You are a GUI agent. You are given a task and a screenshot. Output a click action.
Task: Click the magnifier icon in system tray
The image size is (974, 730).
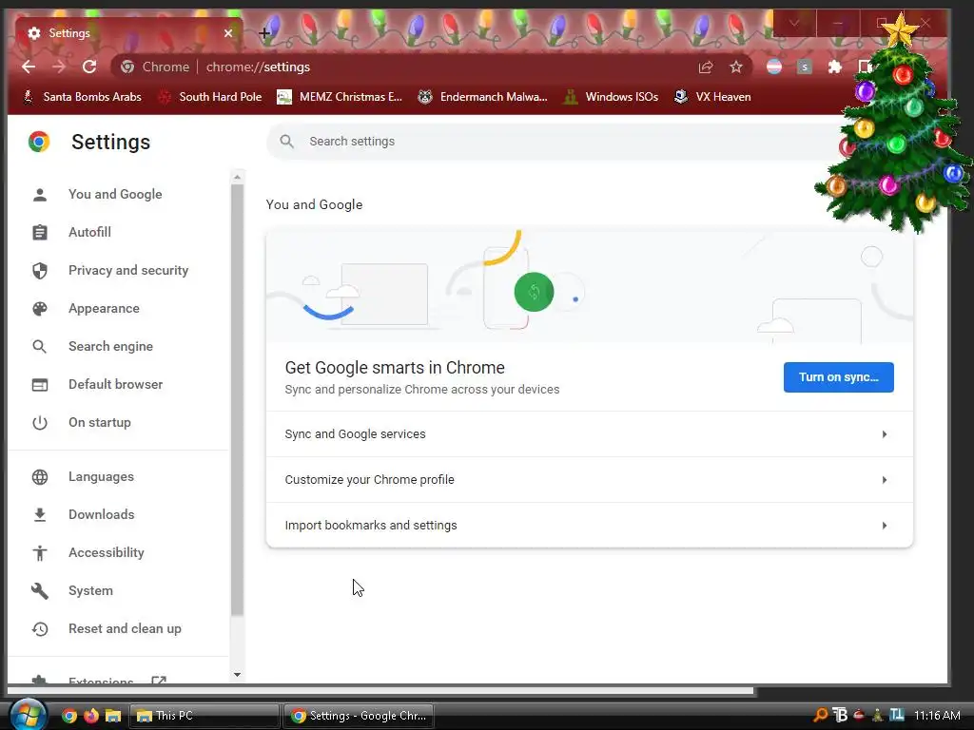pos(821,715)
